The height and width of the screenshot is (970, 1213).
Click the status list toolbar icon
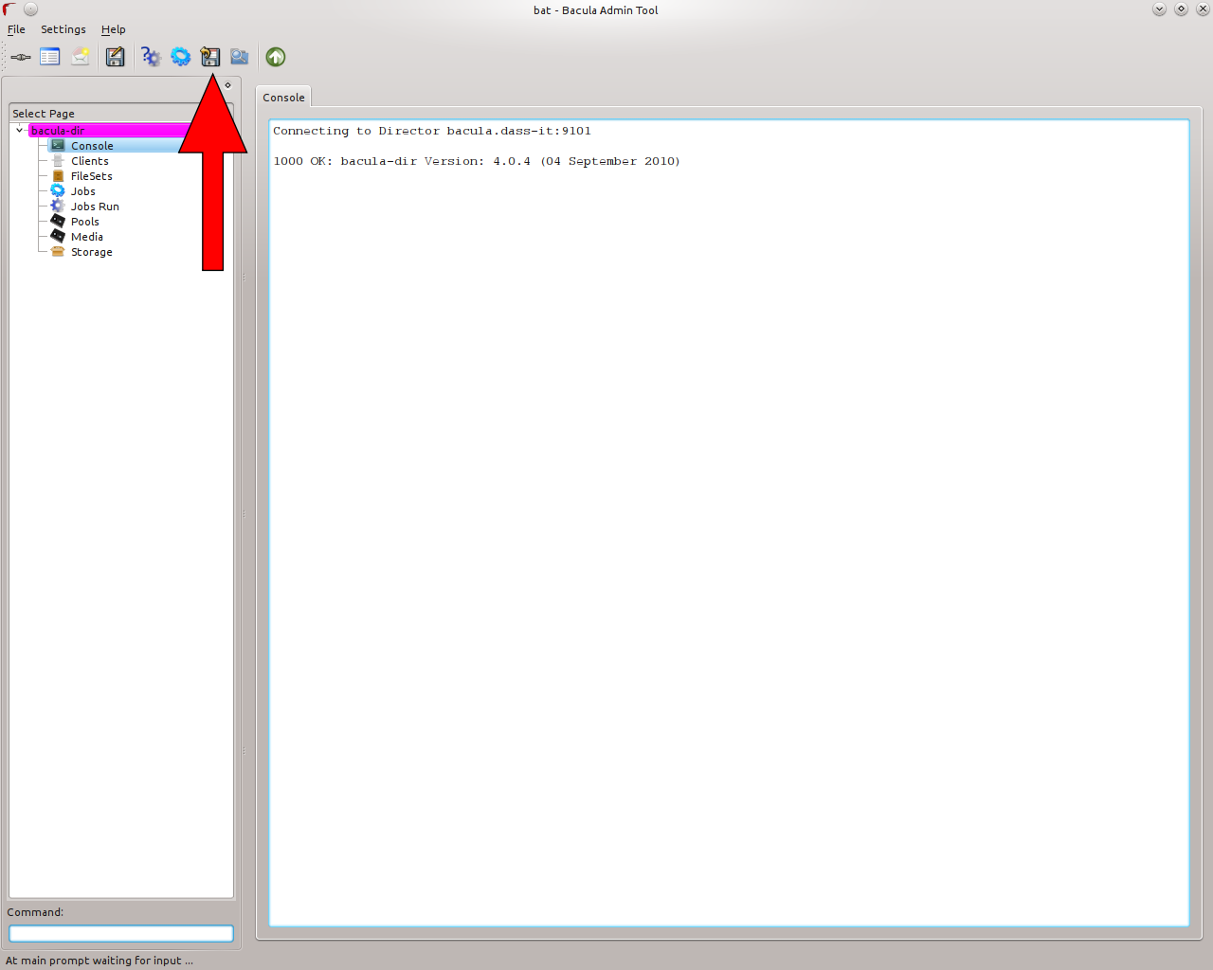[x=50, y=57]
